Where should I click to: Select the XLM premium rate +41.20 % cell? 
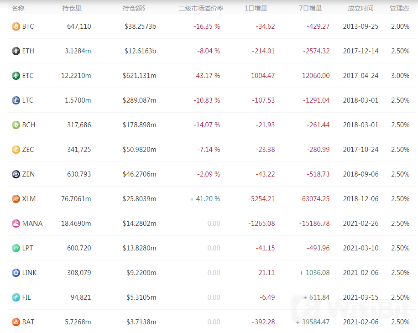tap(205, 199)
